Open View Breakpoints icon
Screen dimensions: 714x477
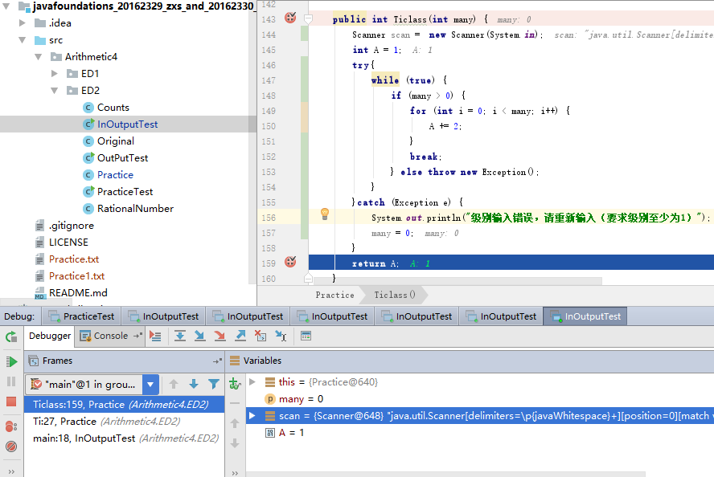pyautogui.click(x=11, y=426)
